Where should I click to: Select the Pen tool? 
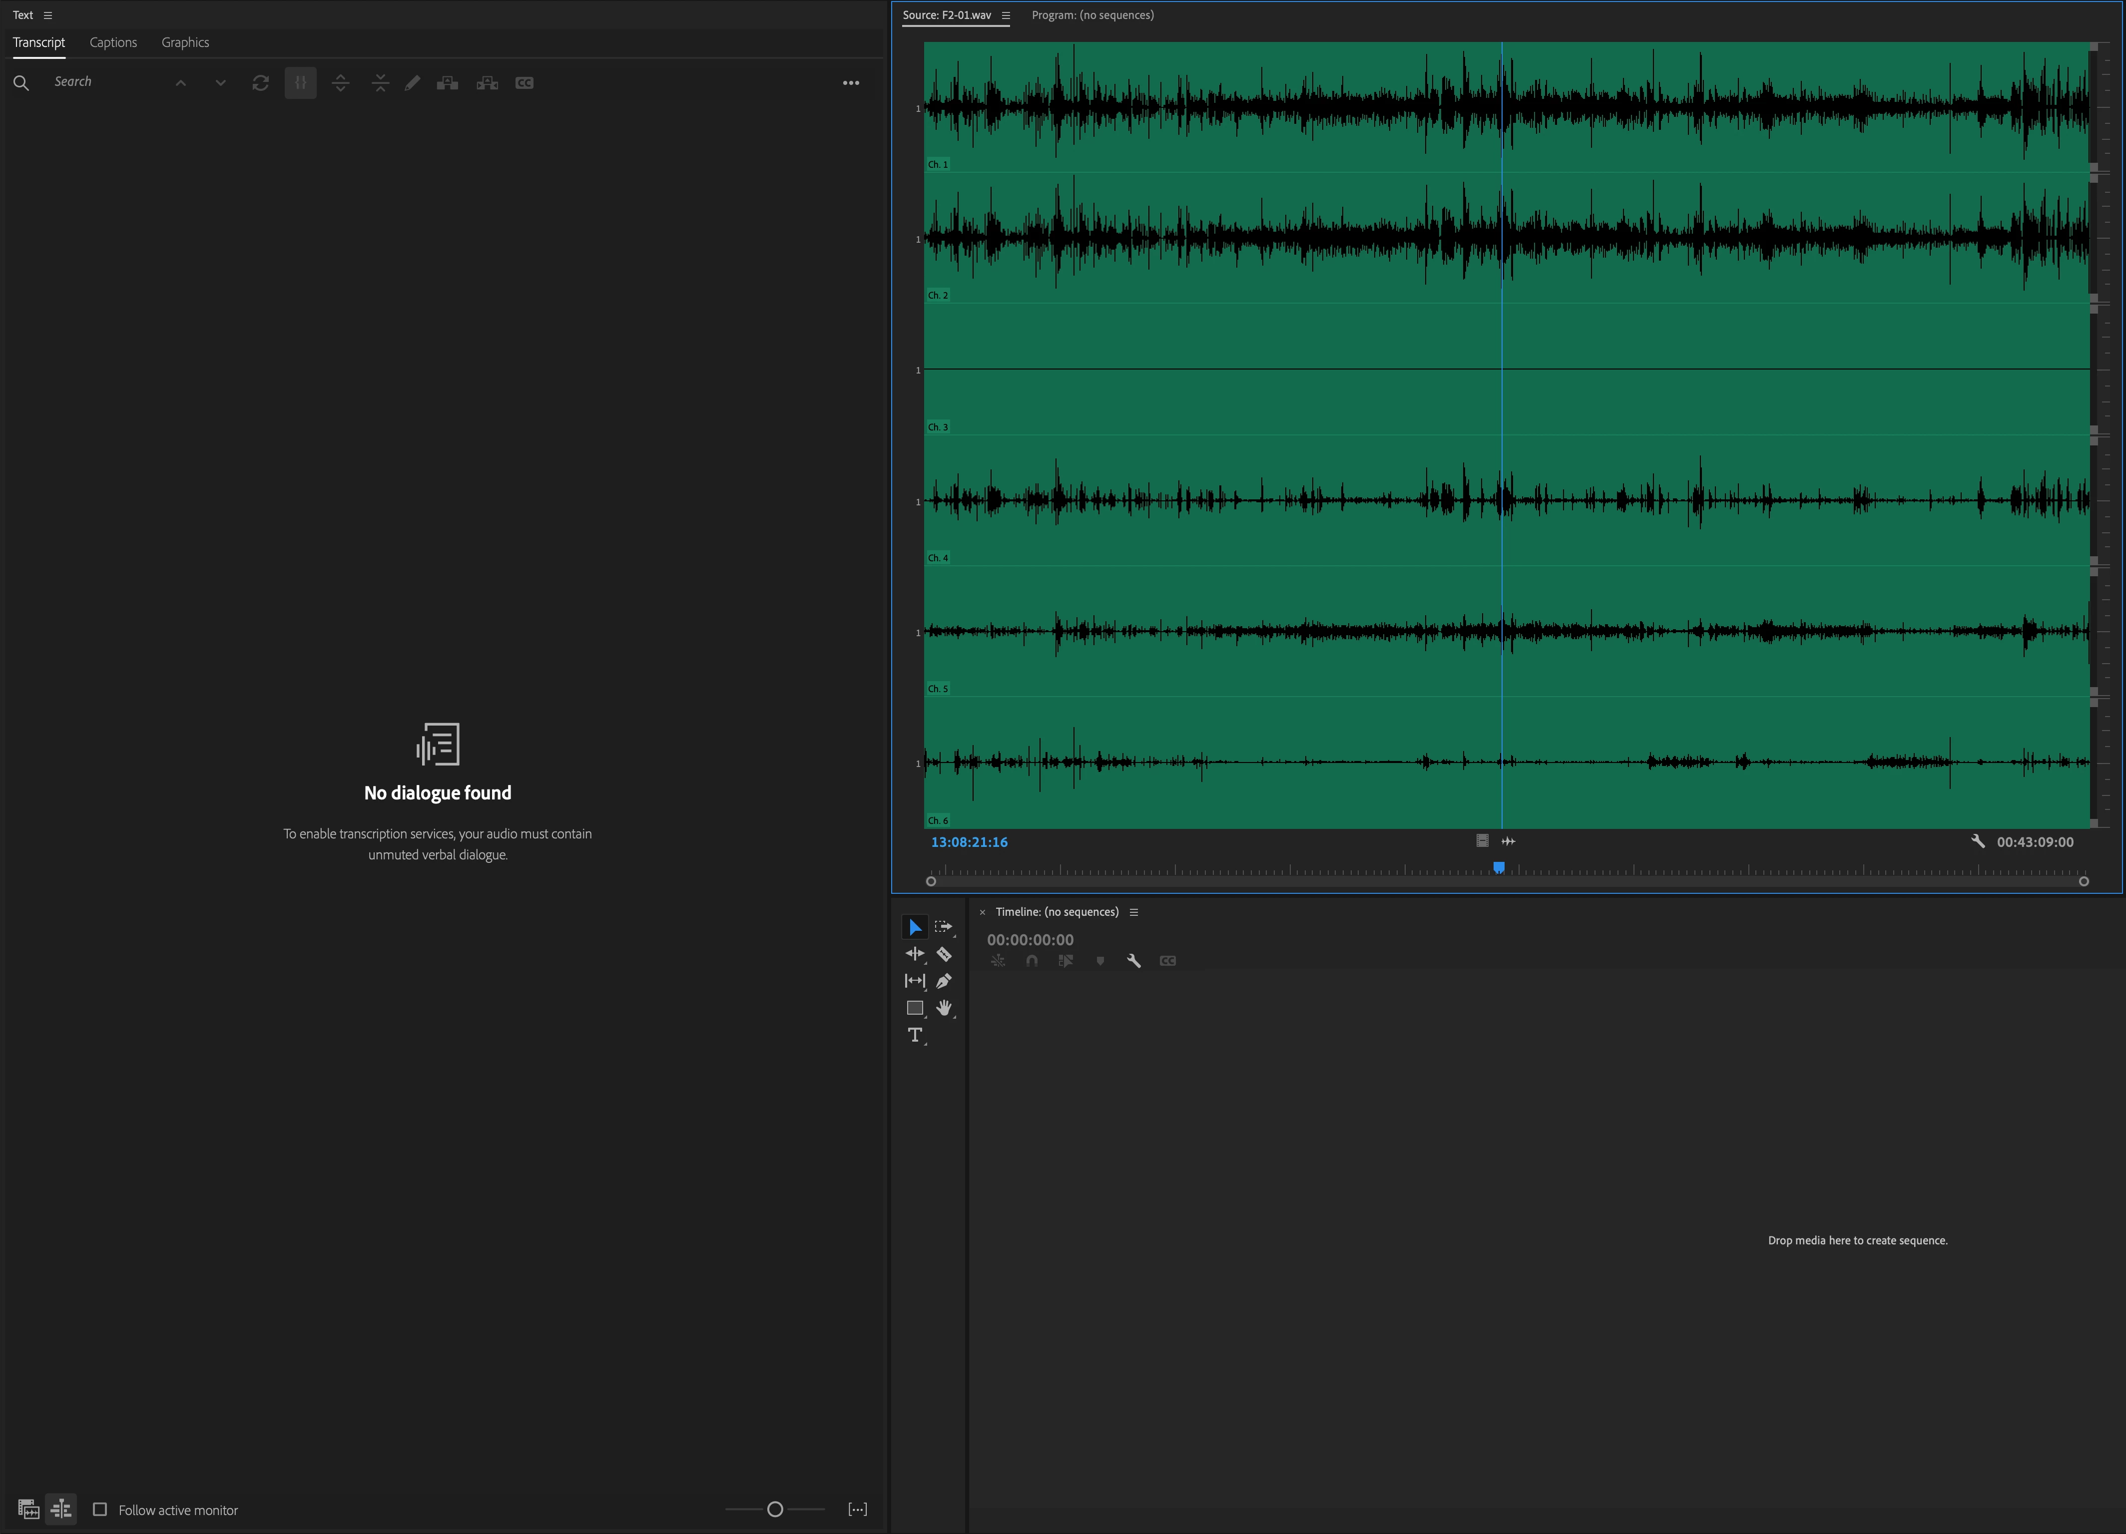click(x=944, y=981)
